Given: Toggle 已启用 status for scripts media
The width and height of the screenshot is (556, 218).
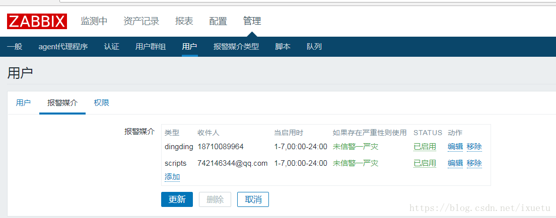Looking at the screenshot, I should [x=425, y=163].
